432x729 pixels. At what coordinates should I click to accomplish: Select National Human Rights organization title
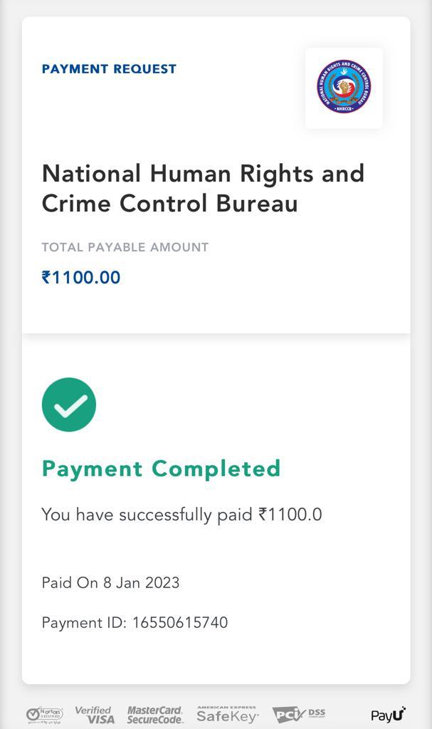[x=203, y=188]
